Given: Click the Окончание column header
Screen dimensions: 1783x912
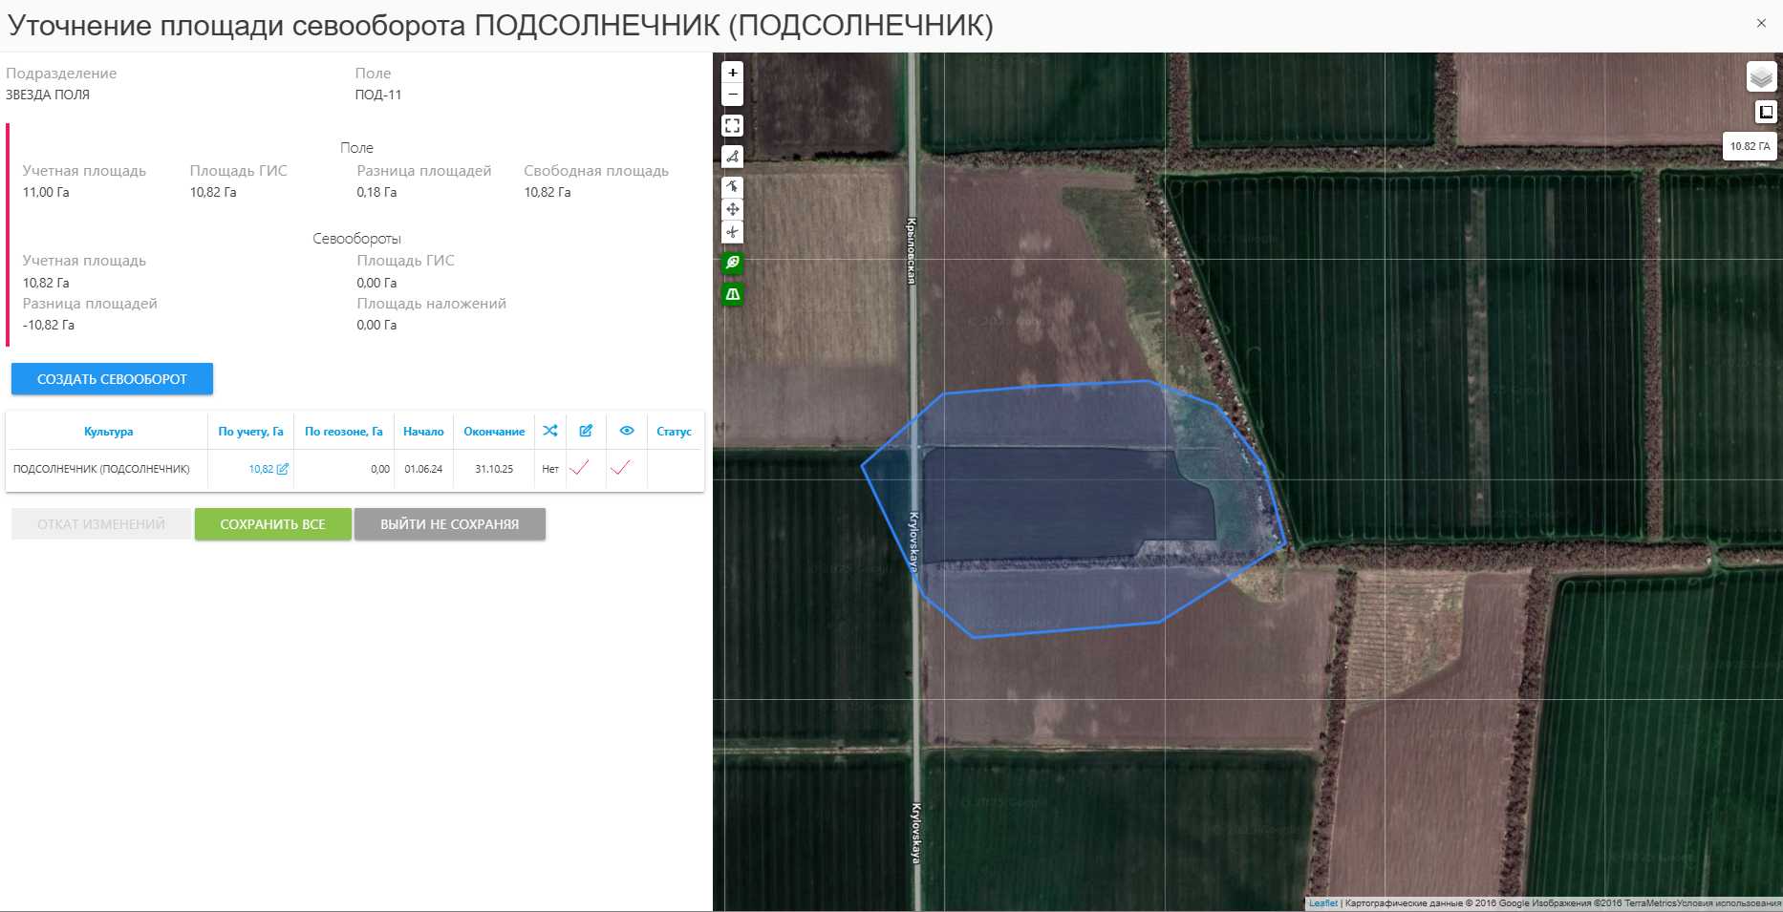Looking at the screenshot, I should coord(494,432).
